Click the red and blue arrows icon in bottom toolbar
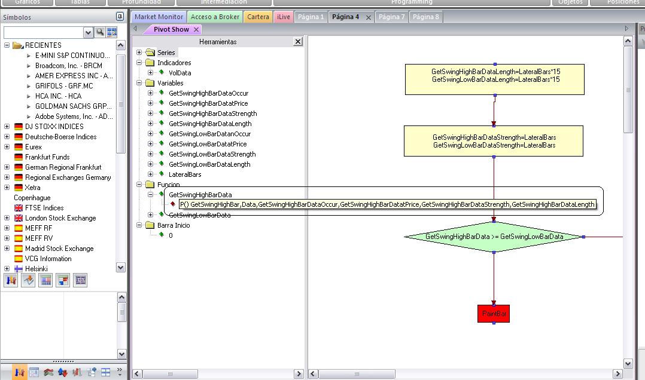This screenshot has width=645, height=380. click(x=62, y=372)
